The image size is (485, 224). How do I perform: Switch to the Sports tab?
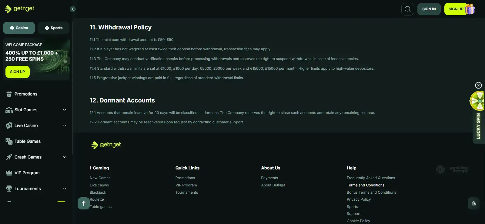(54, 28)
